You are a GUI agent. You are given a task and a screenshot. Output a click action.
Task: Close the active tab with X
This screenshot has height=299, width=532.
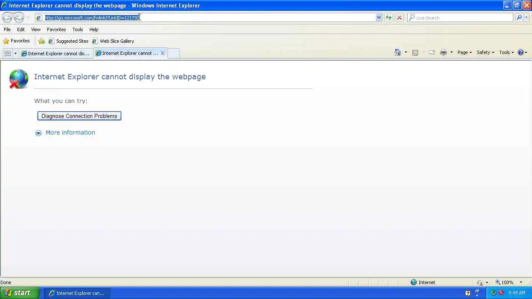point(163,53)
